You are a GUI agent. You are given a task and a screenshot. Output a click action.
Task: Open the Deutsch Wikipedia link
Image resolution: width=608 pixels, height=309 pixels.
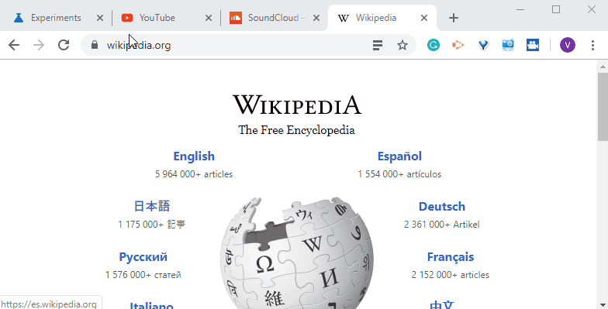point(442,206)
